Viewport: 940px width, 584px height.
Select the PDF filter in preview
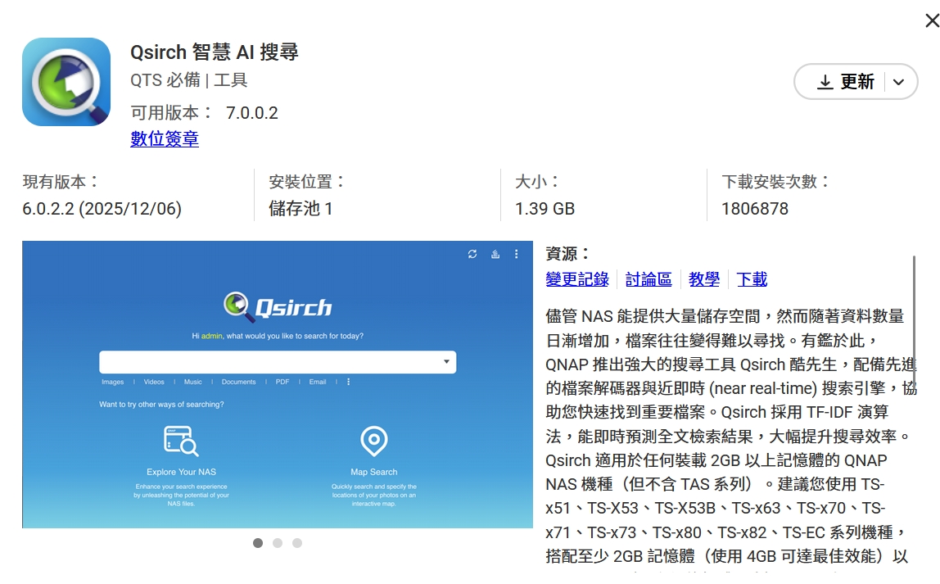pos(282,382)
